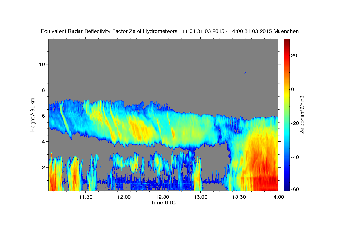
Task: Click the height tick label '6'
Action: tap(44, 116)
